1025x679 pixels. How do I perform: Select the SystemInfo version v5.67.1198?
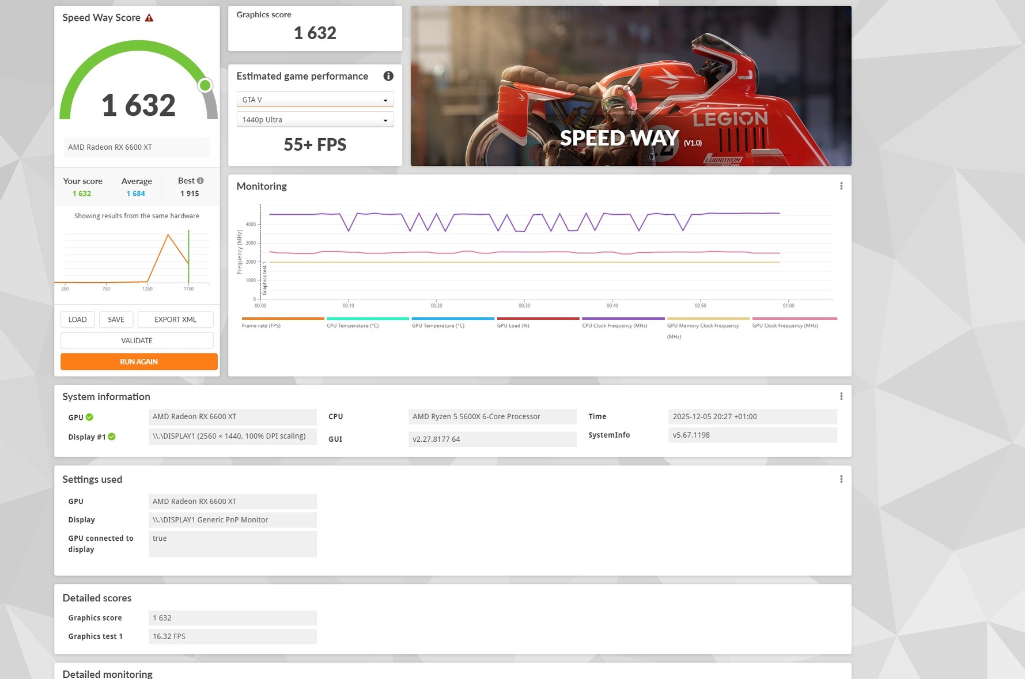point(752,435)
